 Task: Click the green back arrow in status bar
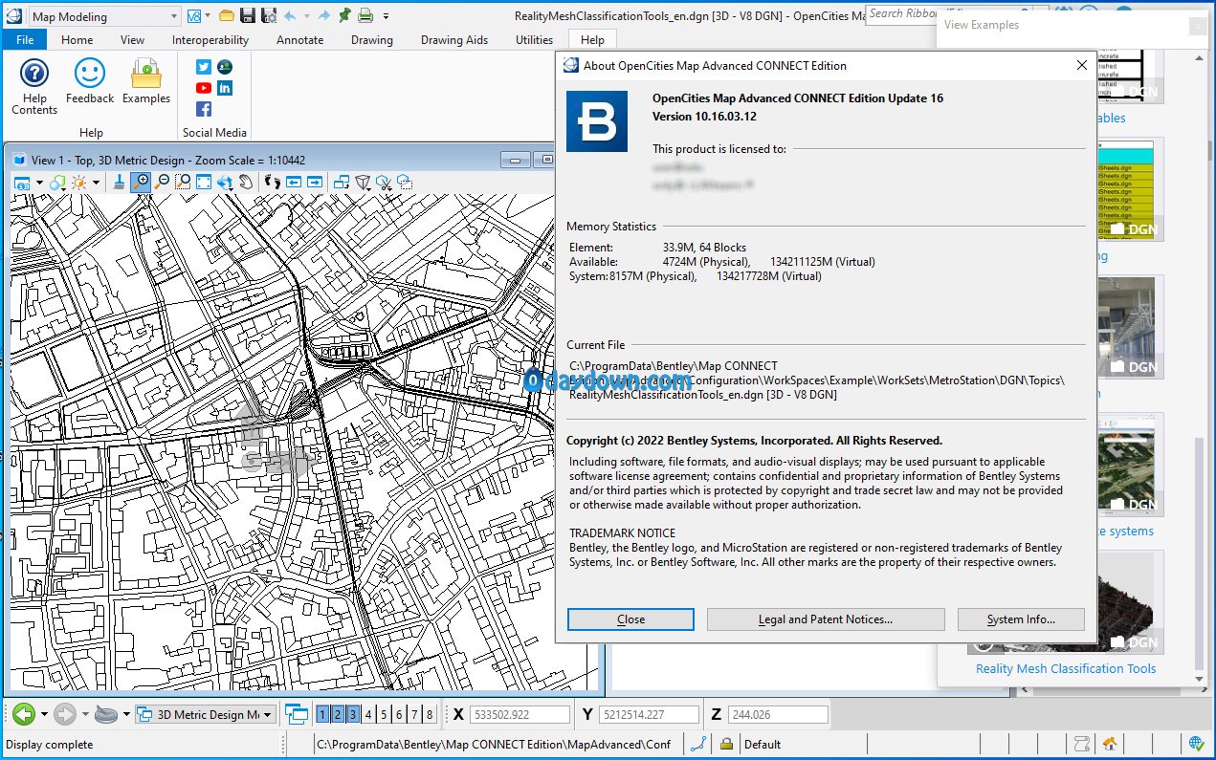pos(23,714)
